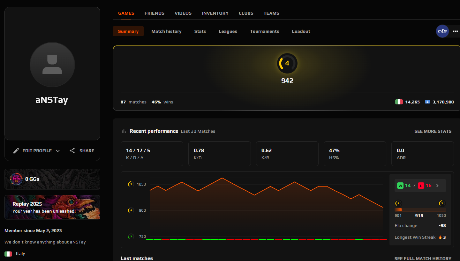Click the elo progress bar between 901 and 1050
Screen dimensions: 460x261
pyautogui.click(x=420, y=209)
